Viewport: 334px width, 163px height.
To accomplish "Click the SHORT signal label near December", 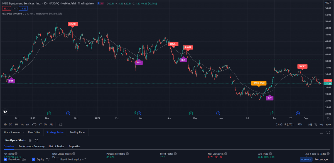I will [x=73, y=24].
